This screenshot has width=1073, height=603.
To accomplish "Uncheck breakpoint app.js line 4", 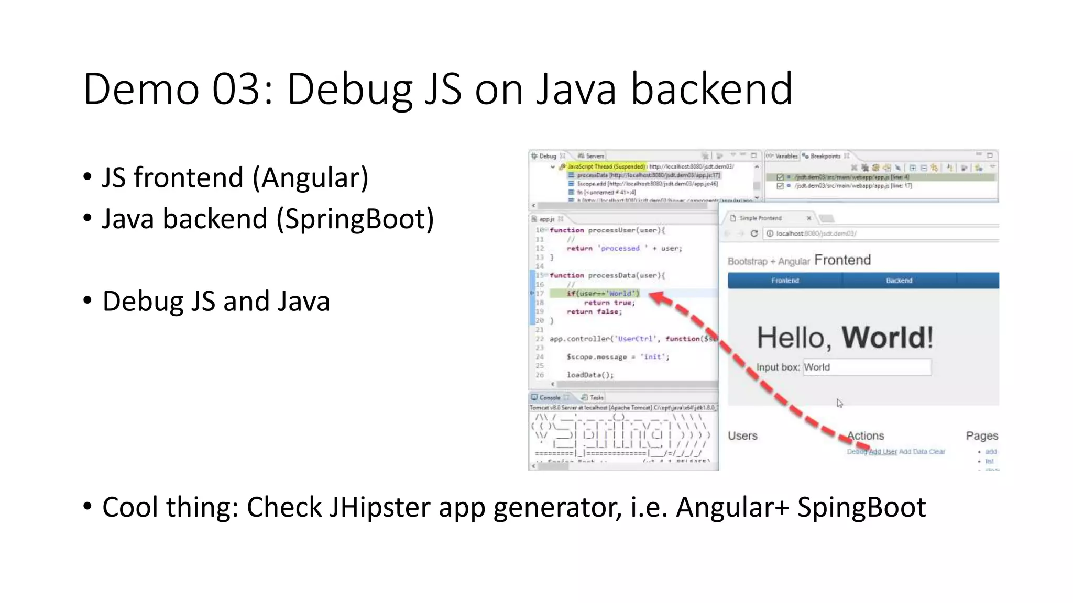I will (x=780, y=177).
